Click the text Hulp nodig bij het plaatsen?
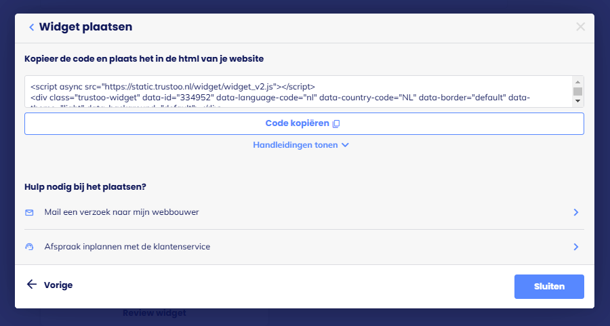610x326 pixels. (85, 187)
